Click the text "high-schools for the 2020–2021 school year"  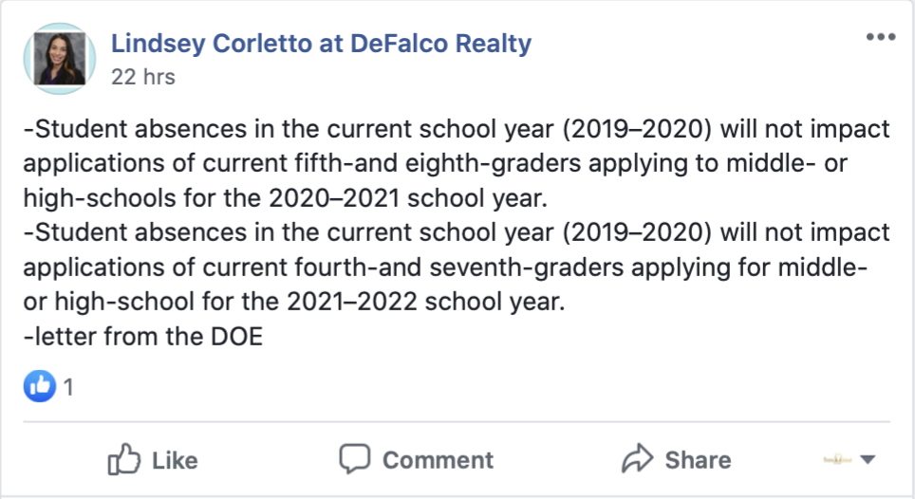[285, 198]
